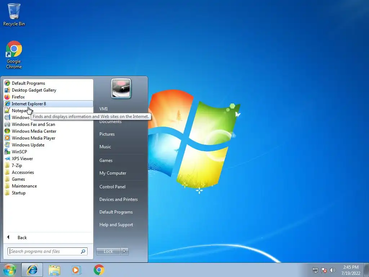
Task: Open Firefox from the Start menu
Action: point(48,97)
